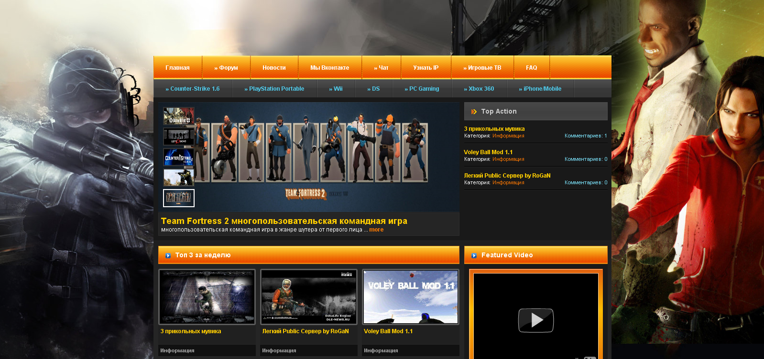Open the Чат page
Viewport: 764px width, 359px height.
pyautogui.click(x=381, y=68)
